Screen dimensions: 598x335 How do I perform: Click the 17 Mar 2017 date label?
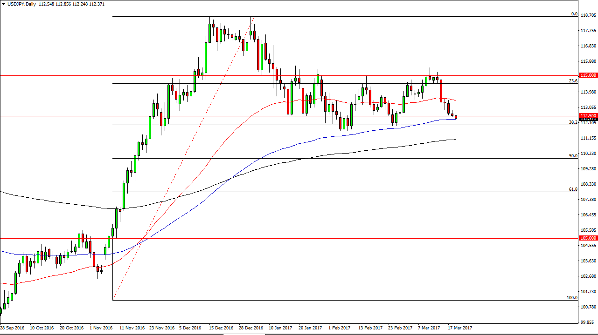(x=460, y=328)
